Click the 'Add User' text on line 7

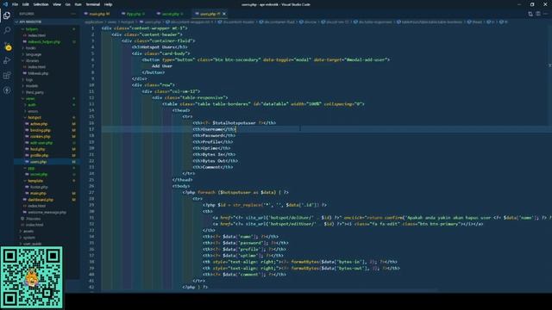162,66
